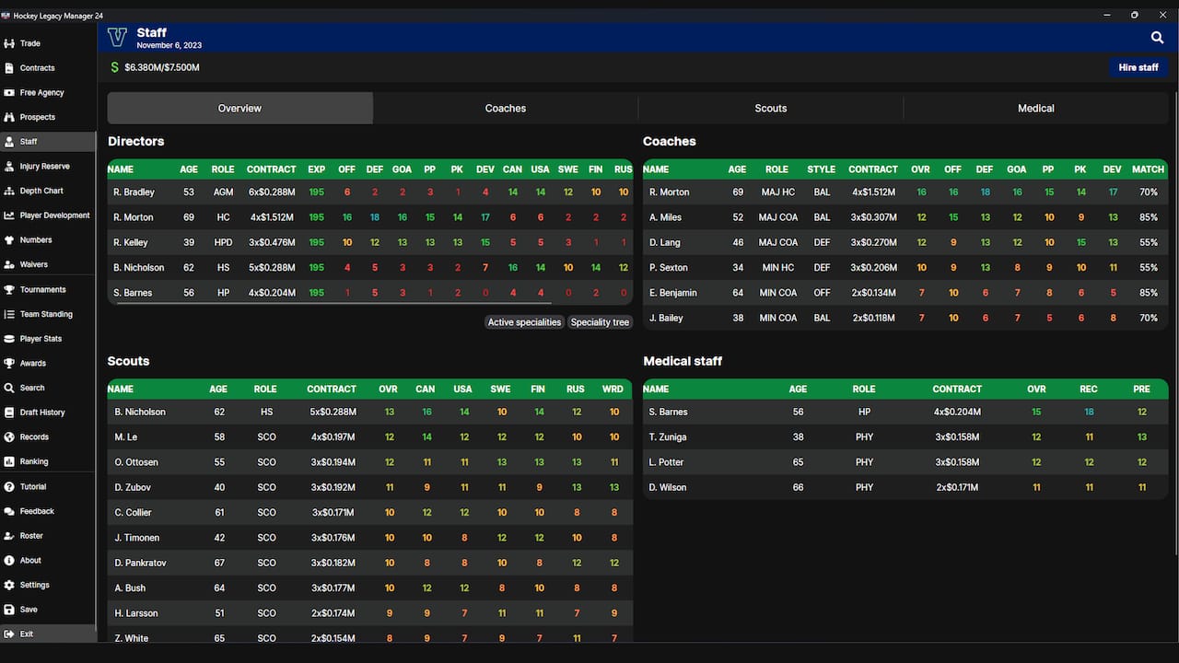1179x663 pixels.
Task: Switch to the Overview tab
Action: (x=240, y=108)
